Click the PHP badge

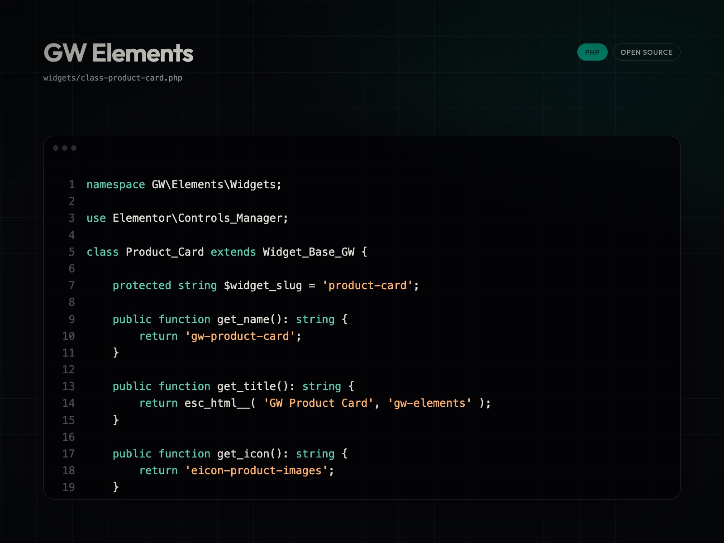pos(592,52)
